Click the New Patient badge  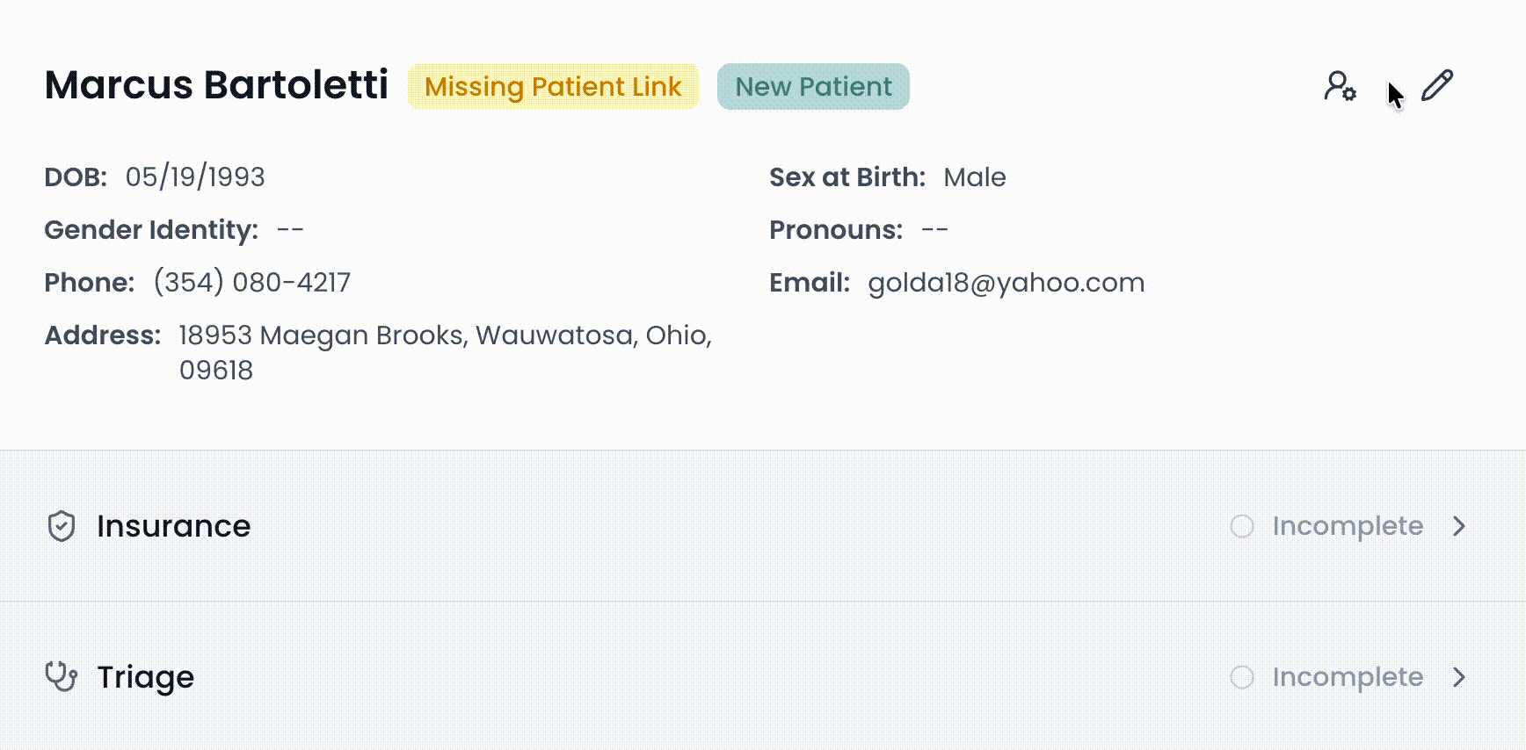click(x=813, y=87)
